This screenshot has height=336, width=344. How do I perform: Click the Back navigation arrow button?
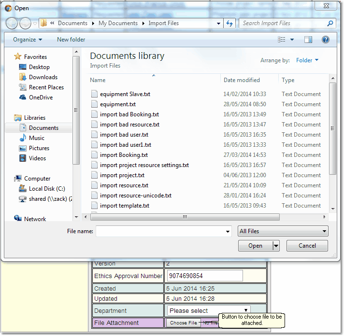[12, 23]
